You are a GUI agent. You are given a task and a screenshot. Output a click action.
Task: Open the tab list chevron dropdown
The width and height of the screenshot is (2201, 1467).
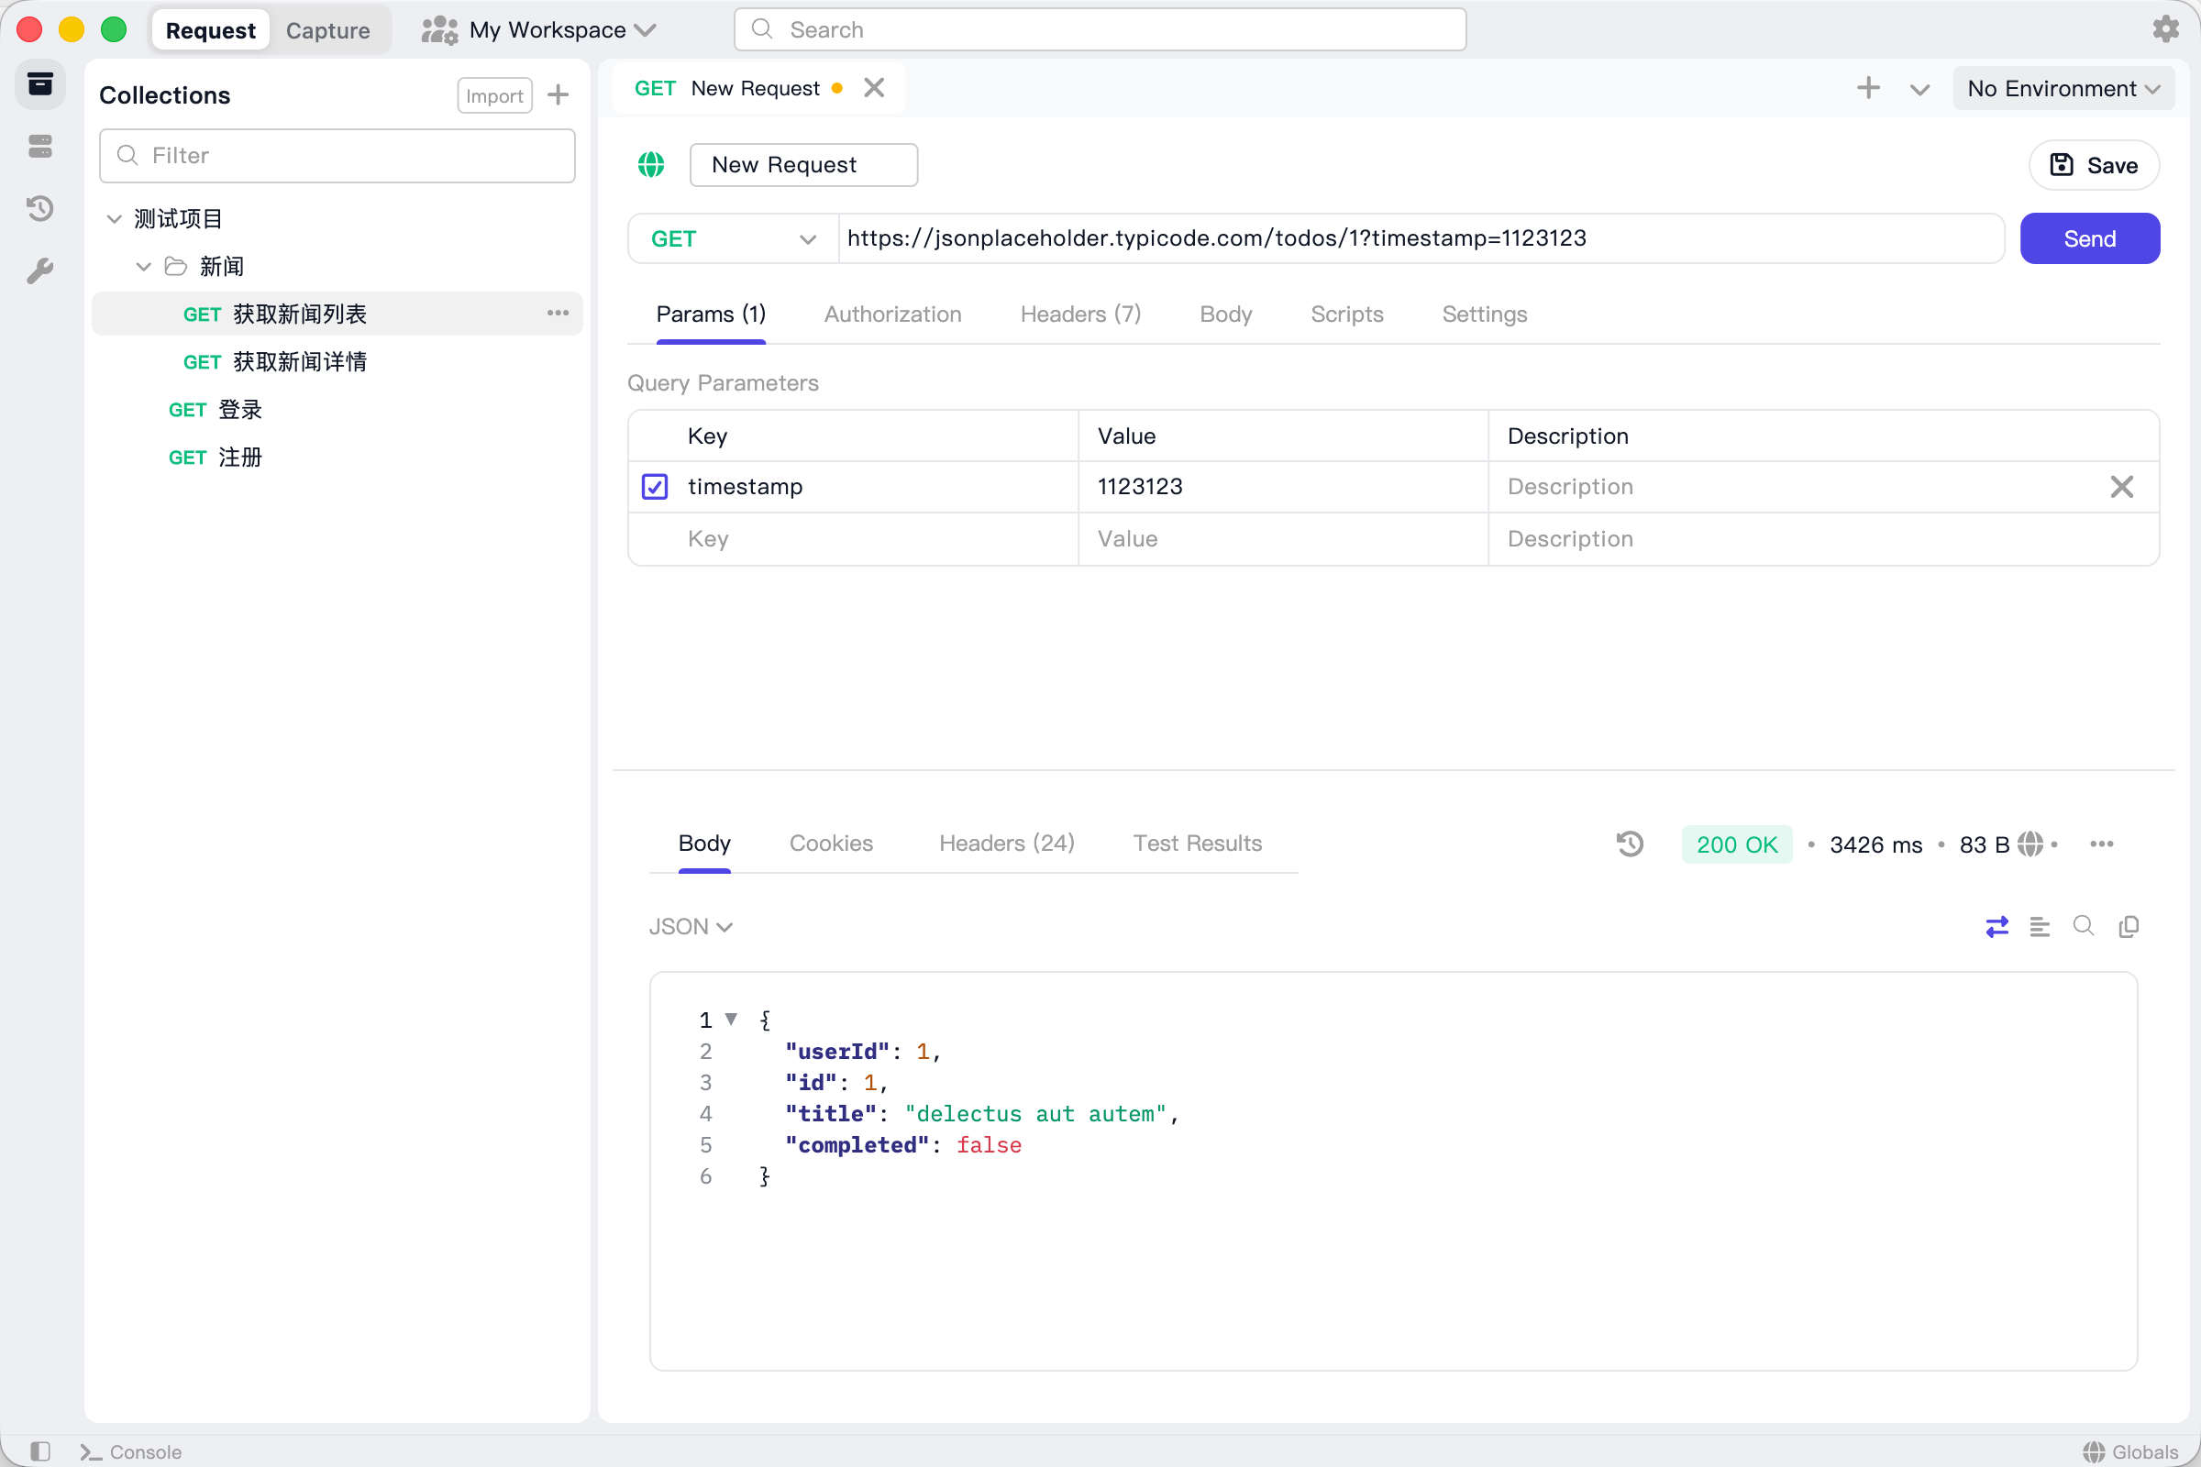point(1920,90)
